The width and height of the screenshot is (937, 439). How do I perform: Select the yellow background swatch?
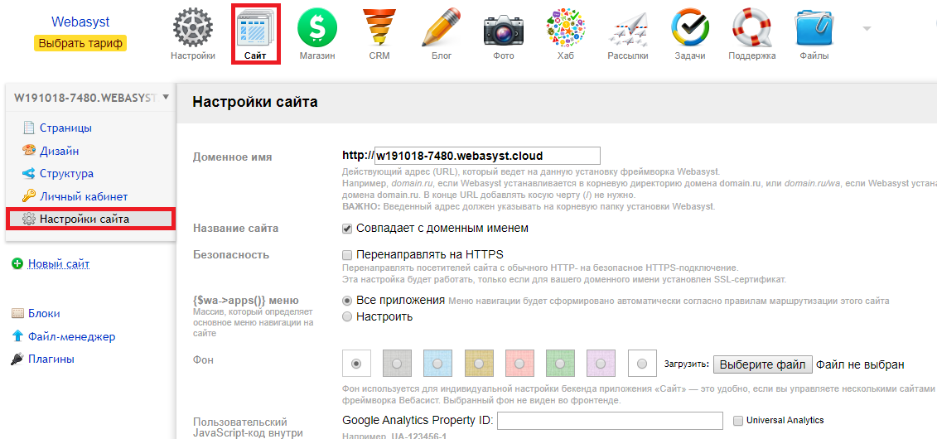(479, 364)
